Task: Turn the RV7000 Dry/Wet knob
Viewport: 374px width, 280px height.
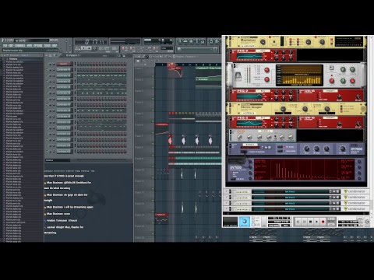Action: pyautogui.click(x=343, y=149)
